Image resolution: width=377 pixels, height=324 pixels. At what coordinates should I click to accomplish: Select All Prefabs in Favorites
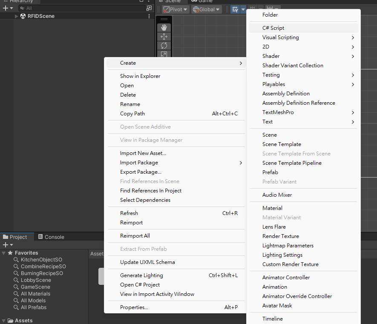(x=33, y=307)
